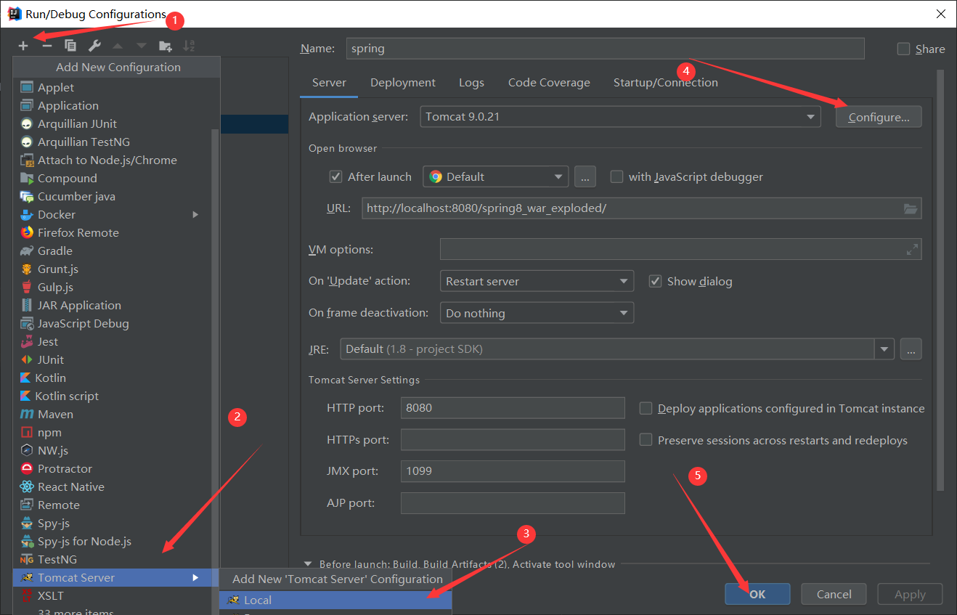Switch to the Server tab
This screenshot has width=957, height=615.
[x=329, y=83]
